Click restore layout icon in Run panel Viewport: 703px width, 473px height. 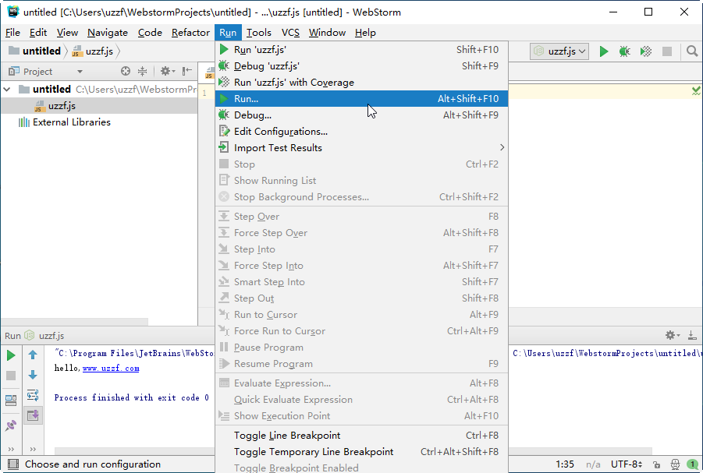click(x=11, y=400)
